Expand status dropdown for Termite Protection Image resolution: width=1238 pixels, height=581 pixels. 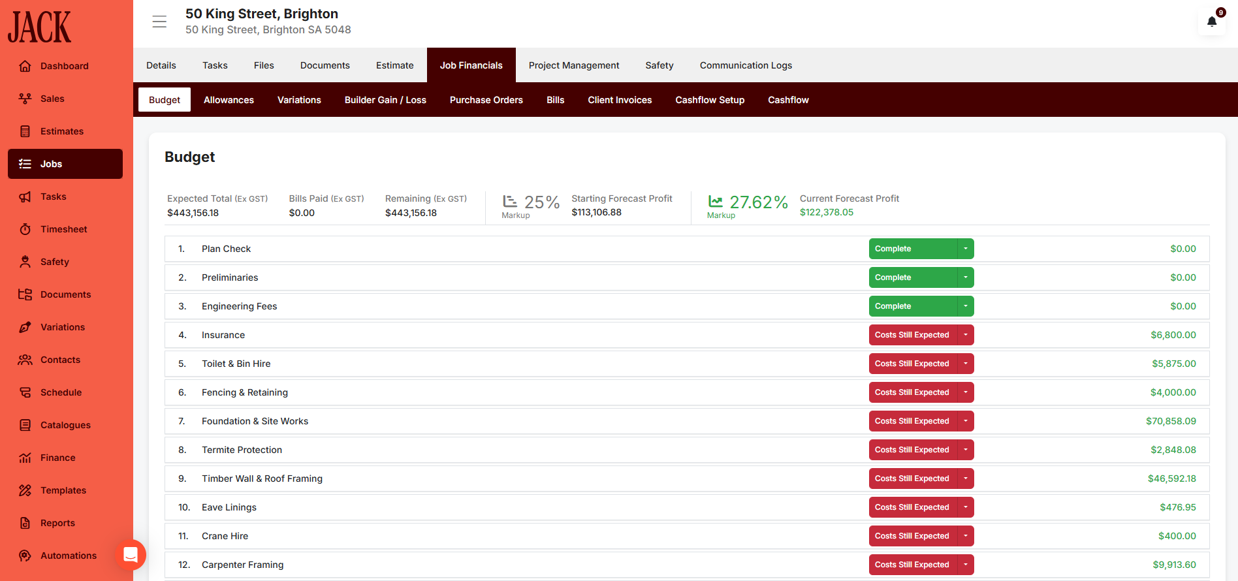(966, 450)
